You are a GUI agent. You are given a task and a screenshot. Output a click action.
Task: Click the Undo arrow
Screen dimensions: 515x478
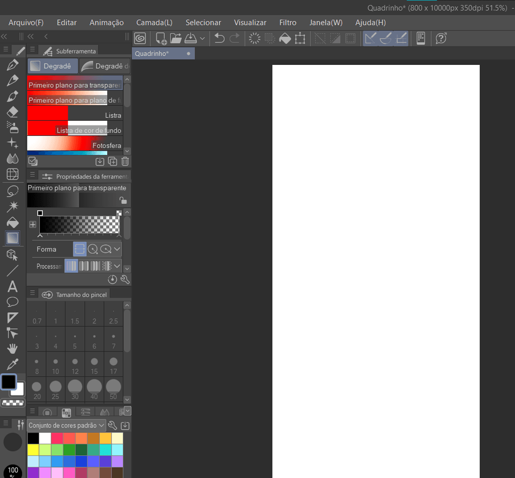pos(219,39)
